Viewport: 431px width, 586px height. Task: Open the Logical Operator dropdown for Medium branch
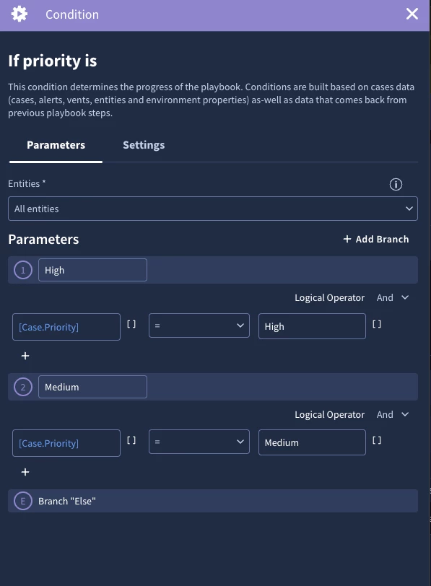393,414
